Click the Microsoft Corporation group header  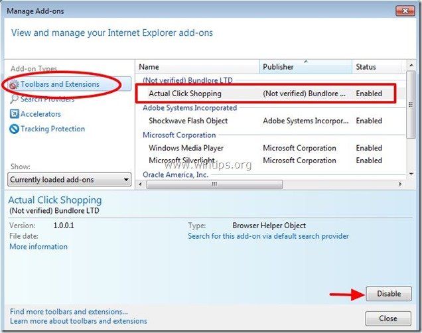[179, 135]
